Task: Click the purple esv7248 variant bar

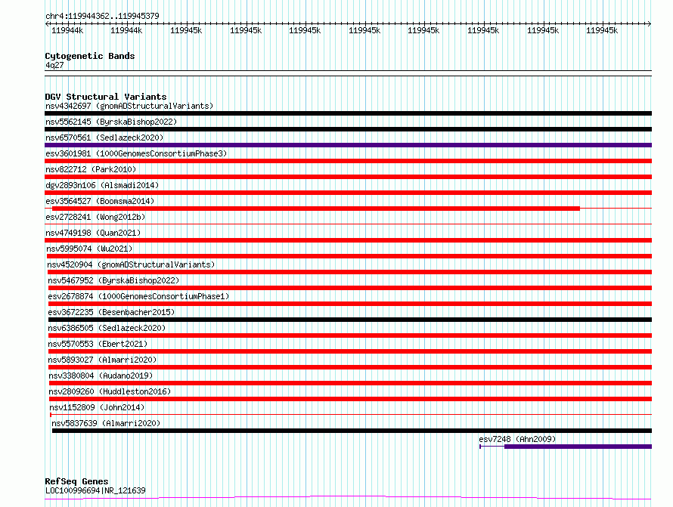Action: coord(578,447)
